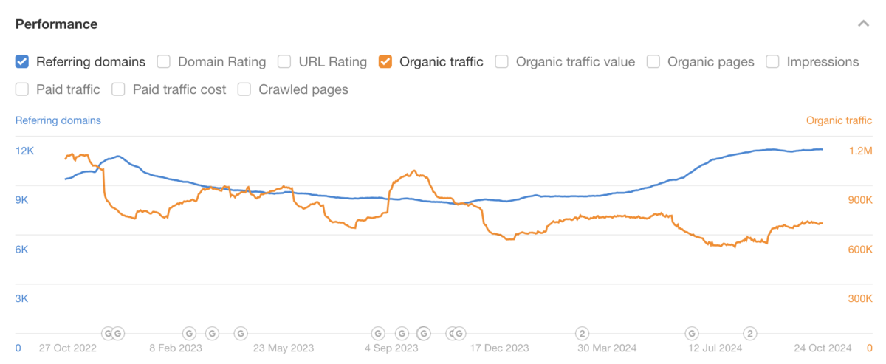The height and width of the screenshot is (364, 886).
Task: Click the Google update marker above 12 Jul 2024
Action: pos(692,334)
